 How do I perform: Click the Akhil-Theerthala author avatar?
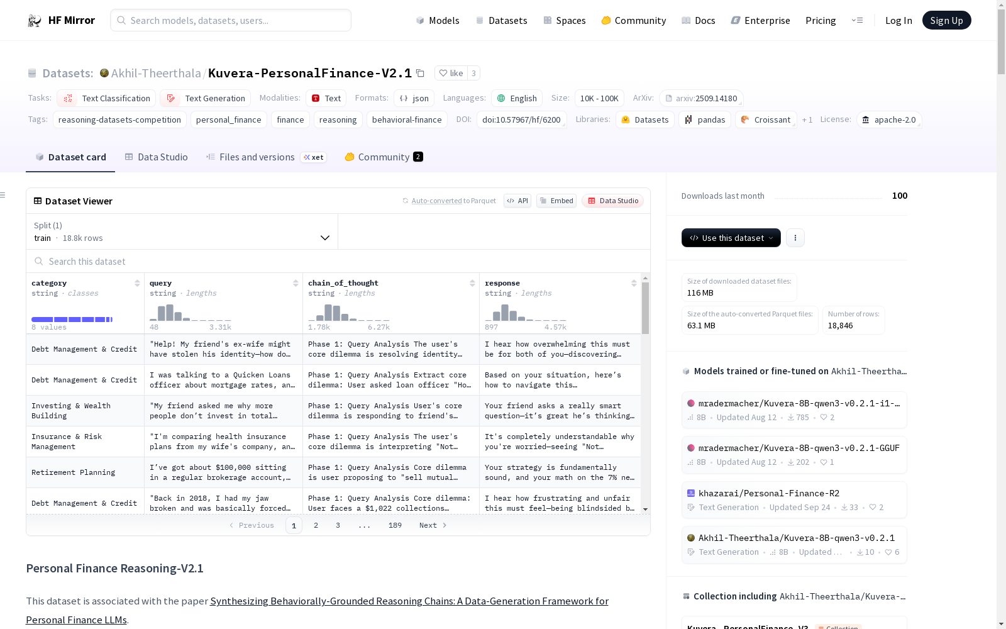[104, 73]
